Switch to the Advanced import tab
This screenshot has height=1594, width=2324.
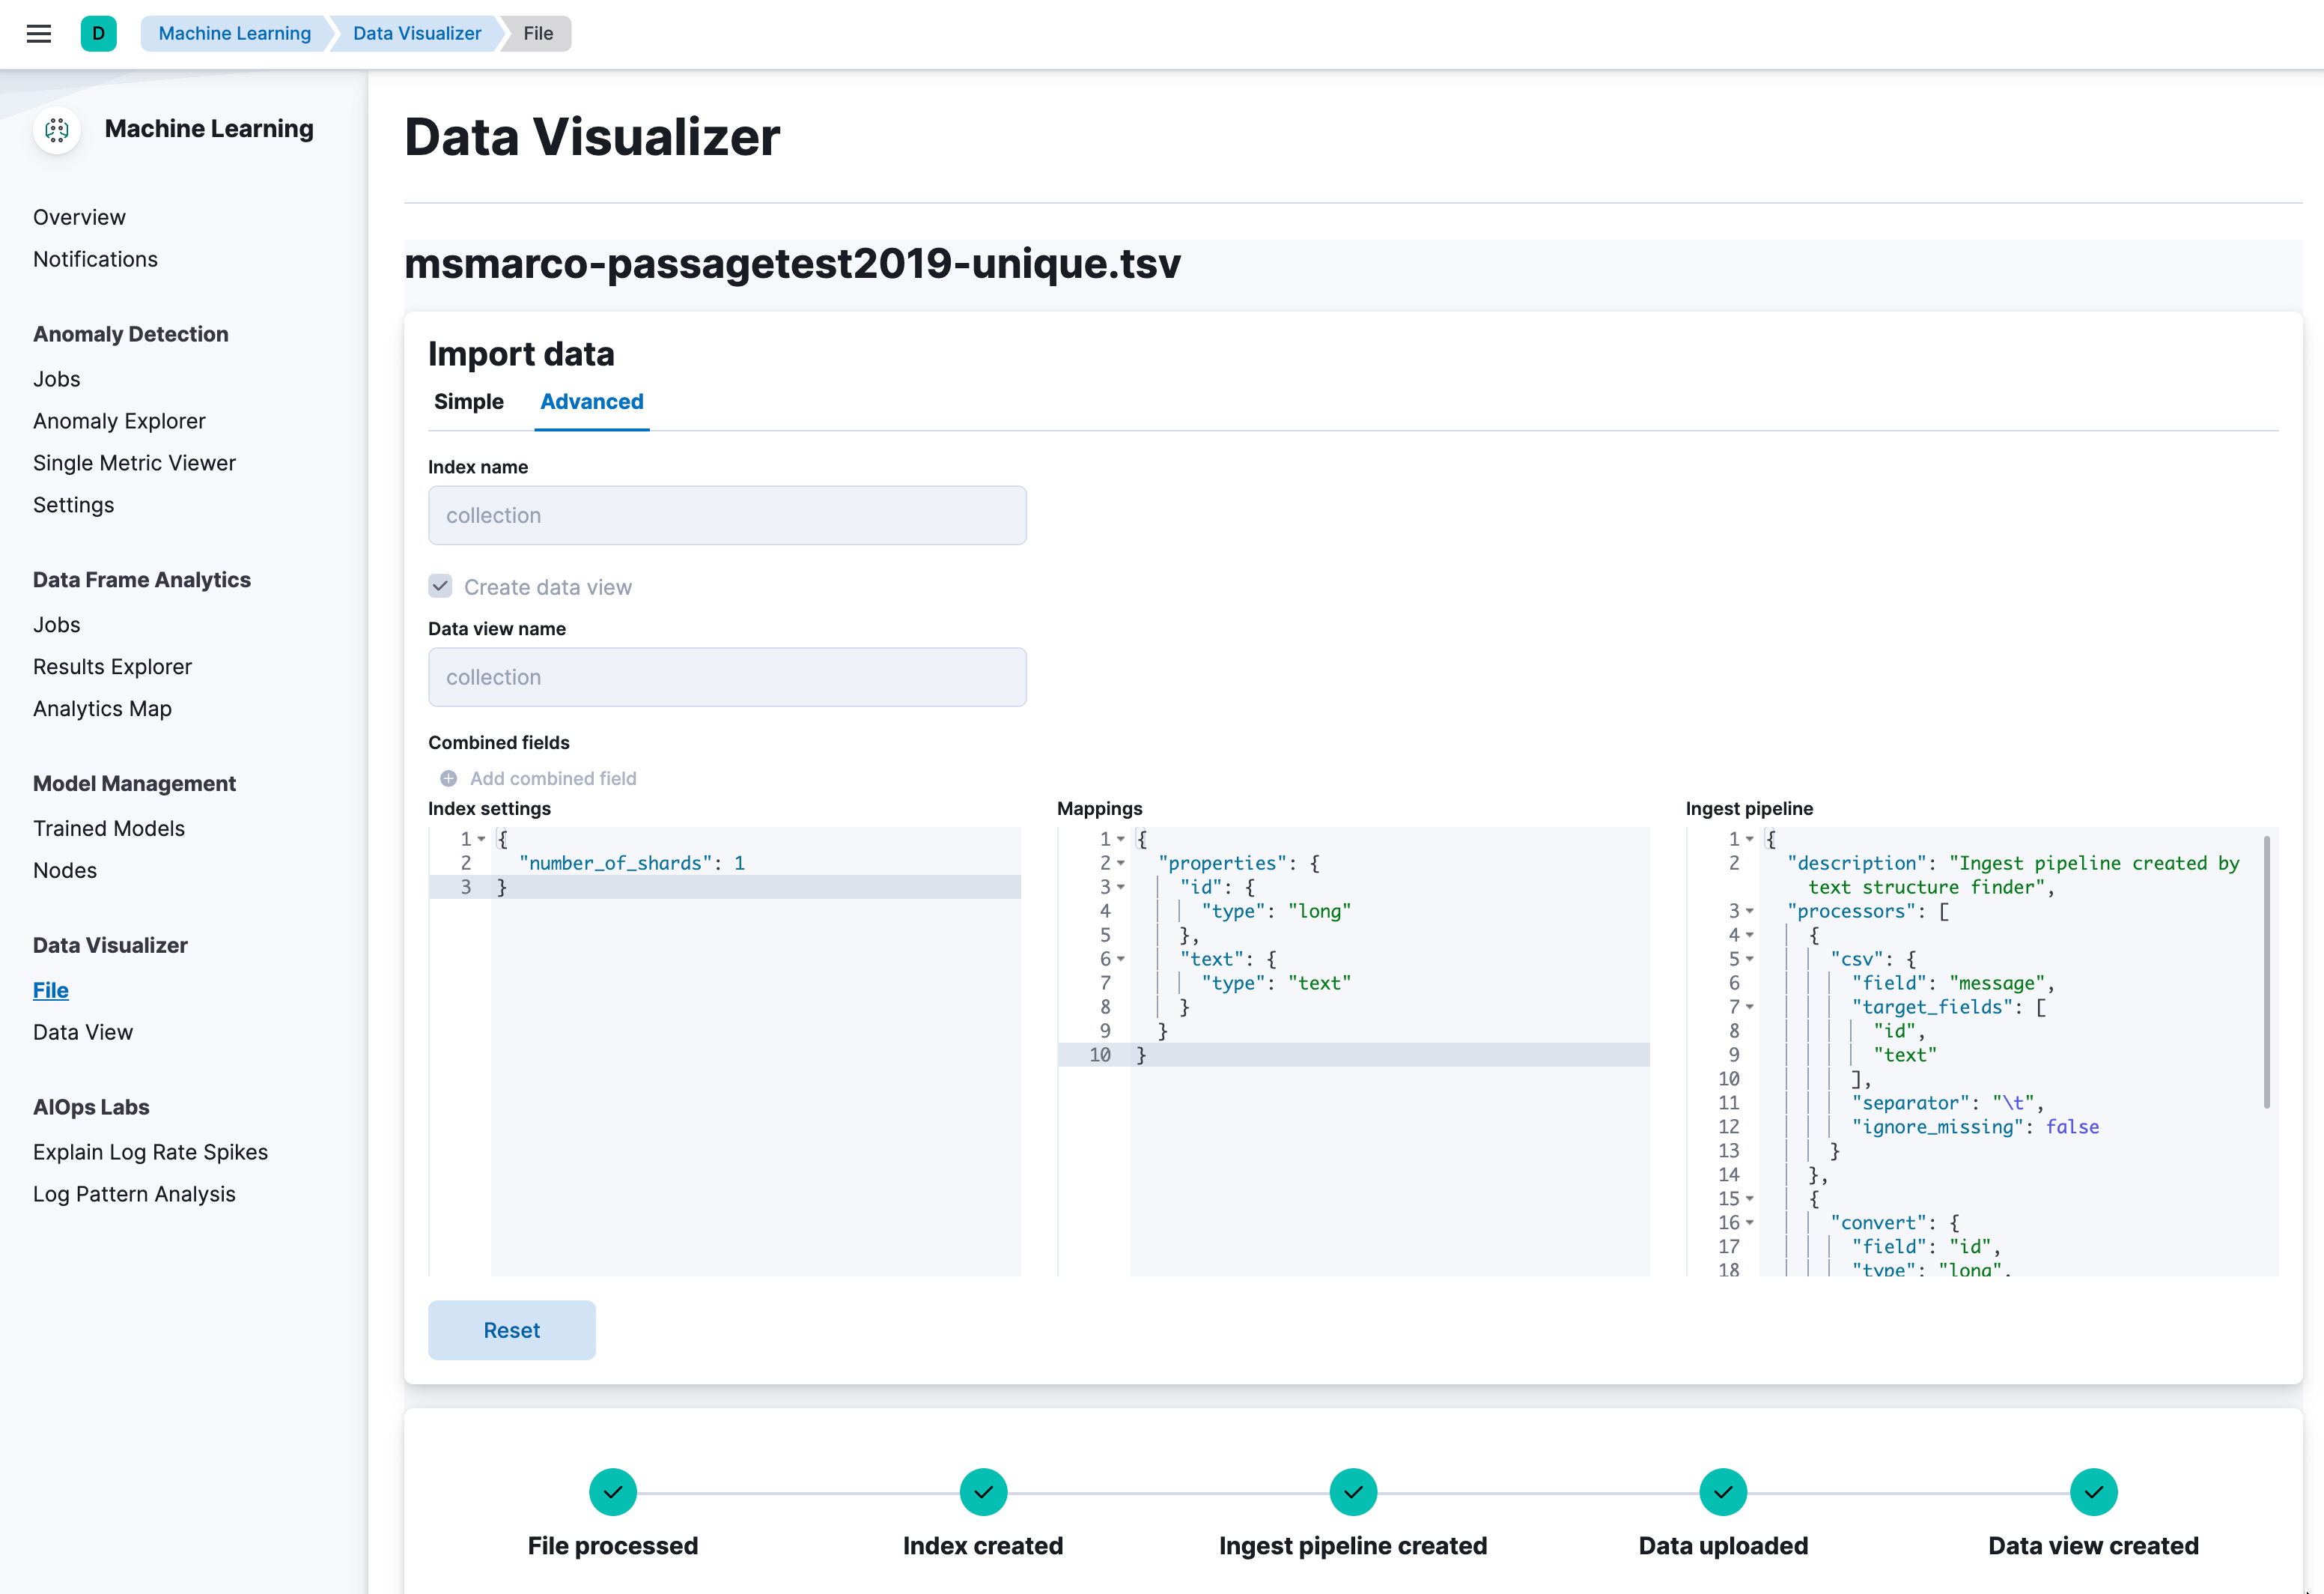(x=591, y=401)
